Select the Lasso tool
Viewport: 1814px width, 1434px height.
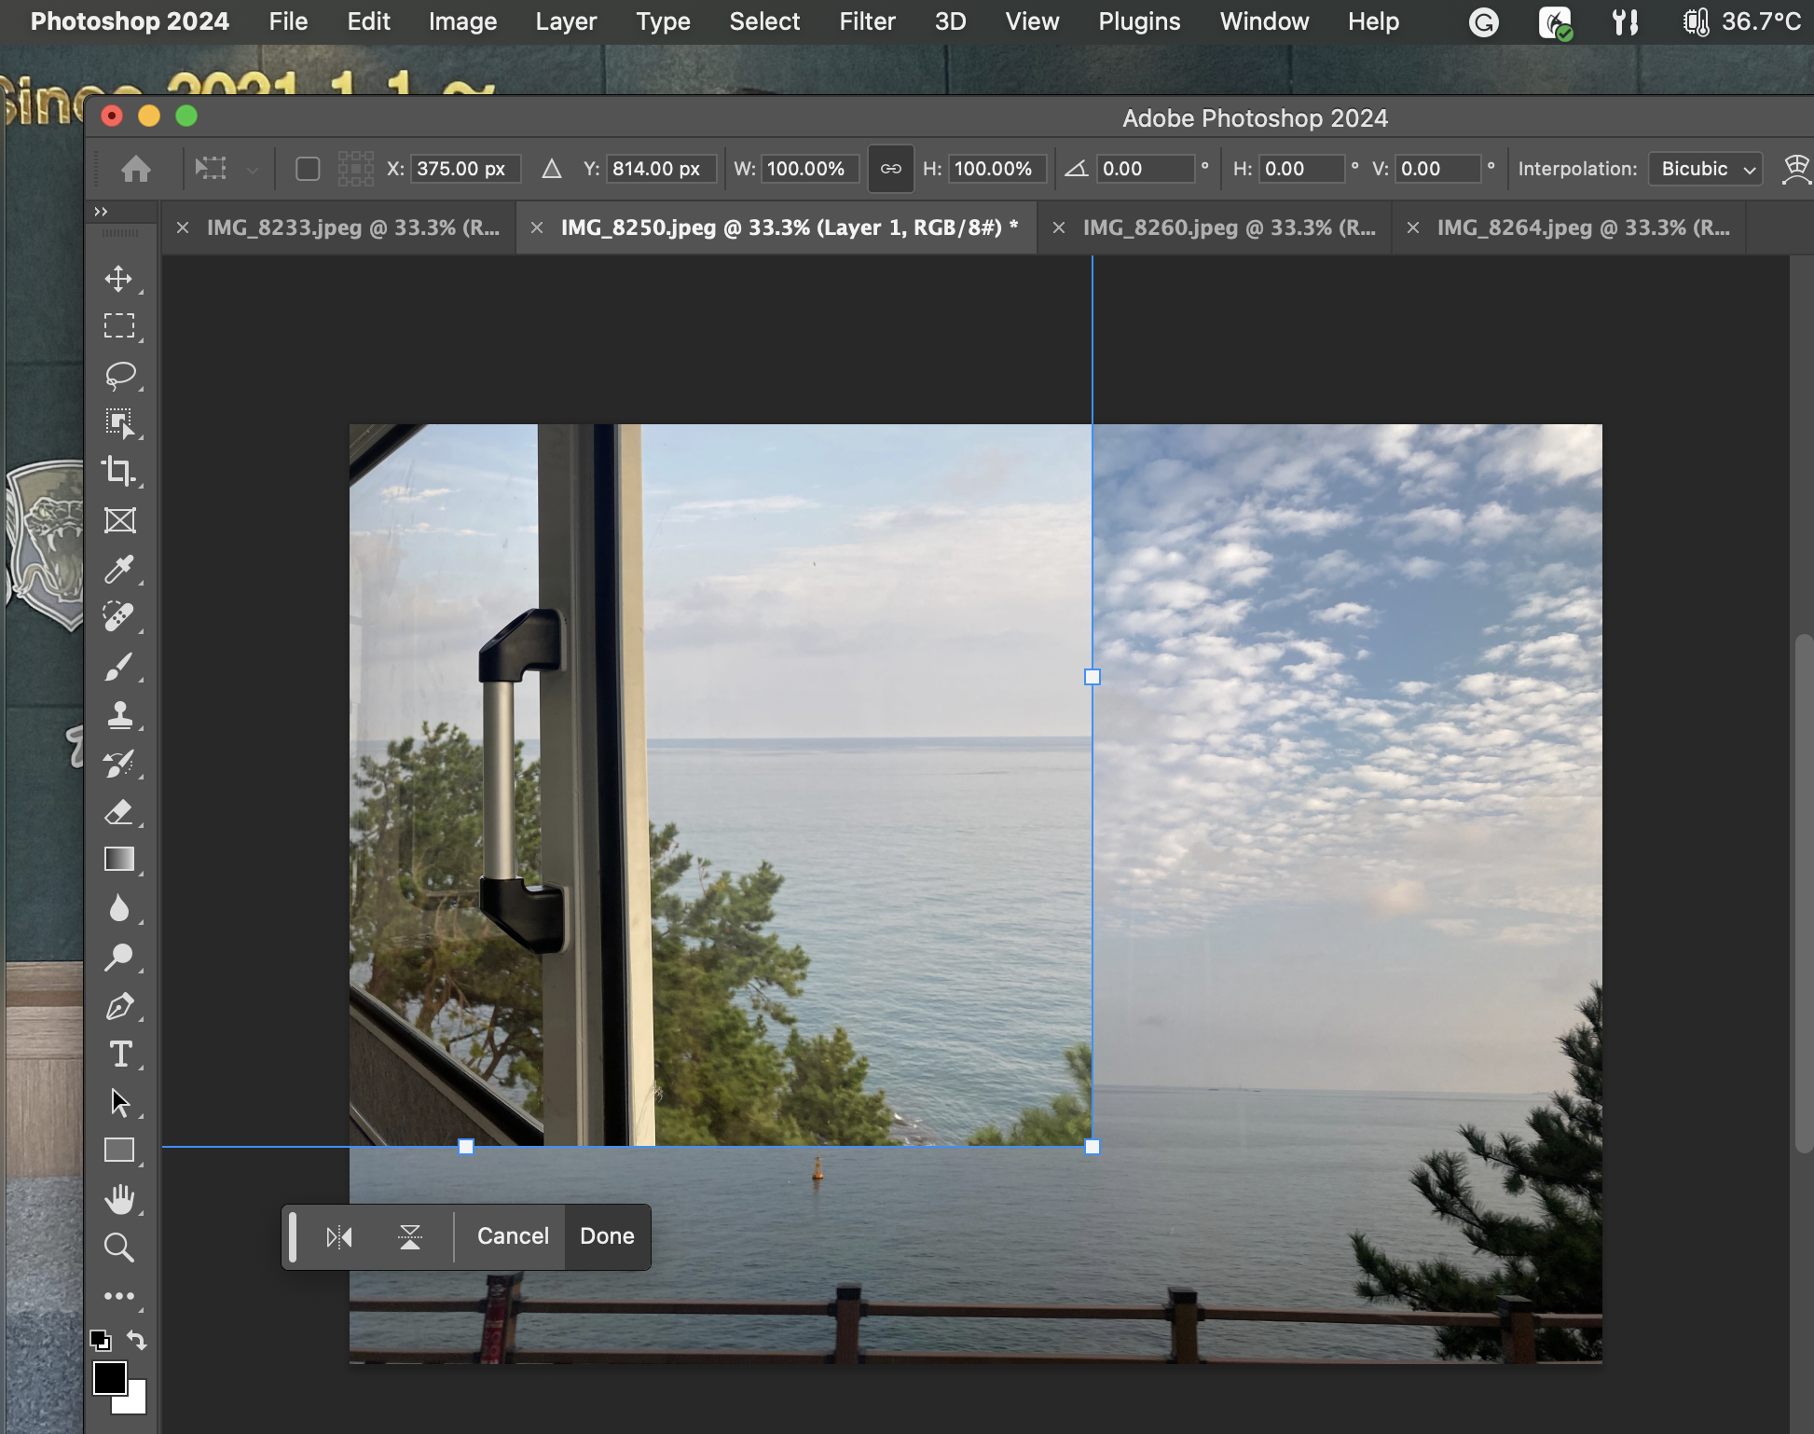pos(119,375)
